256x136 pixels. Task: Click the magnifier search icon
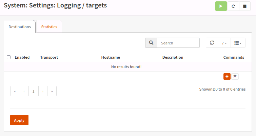(151, 43)
